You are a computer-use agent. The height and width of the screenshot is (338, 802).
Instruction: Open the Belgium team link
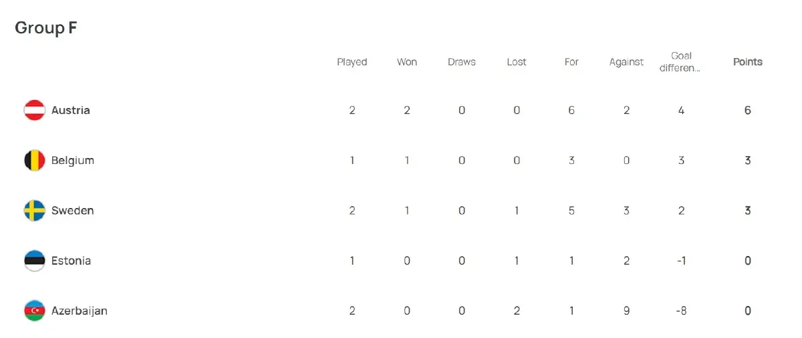[x=72, y=161]
